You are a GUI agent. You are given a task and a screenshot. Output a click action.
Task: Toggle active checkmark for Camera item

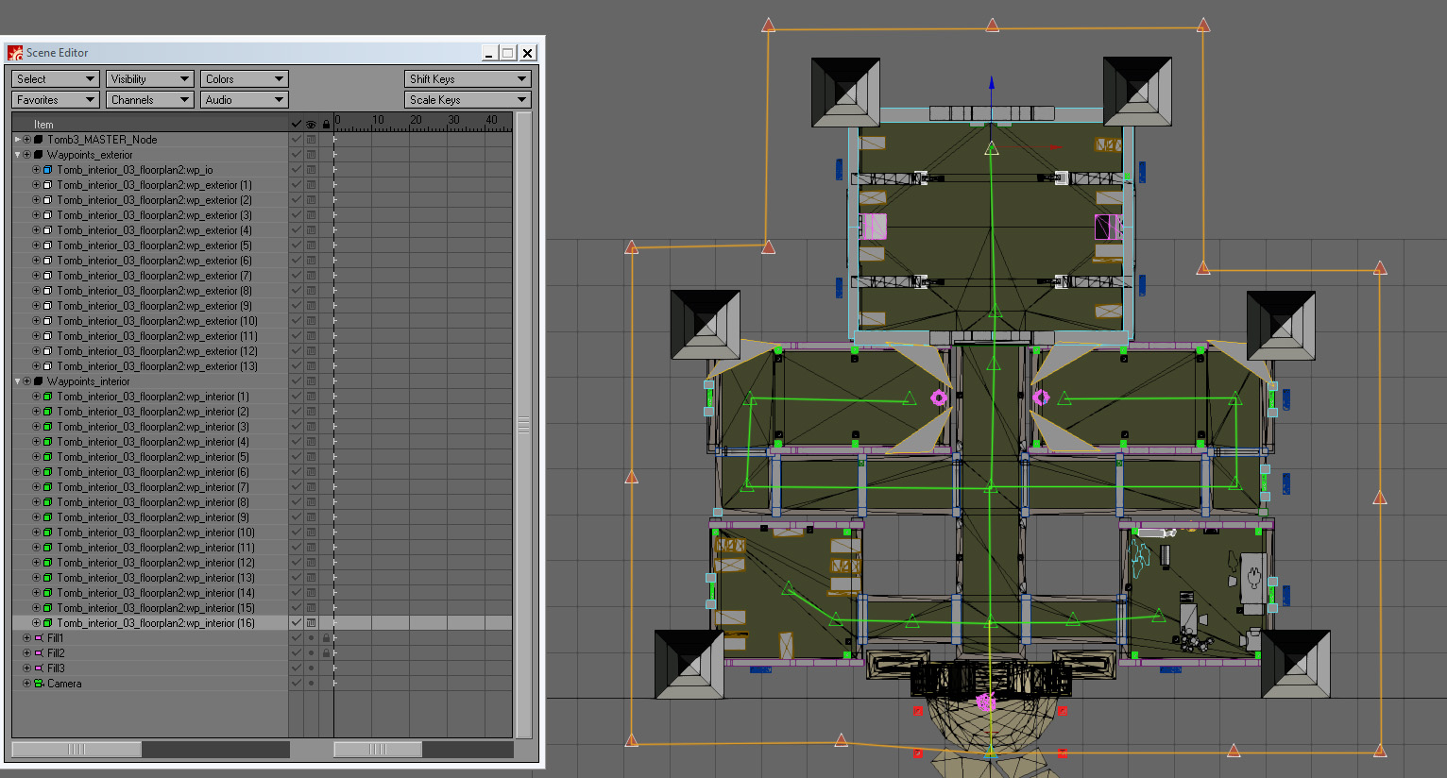click(x=297, y=684)
